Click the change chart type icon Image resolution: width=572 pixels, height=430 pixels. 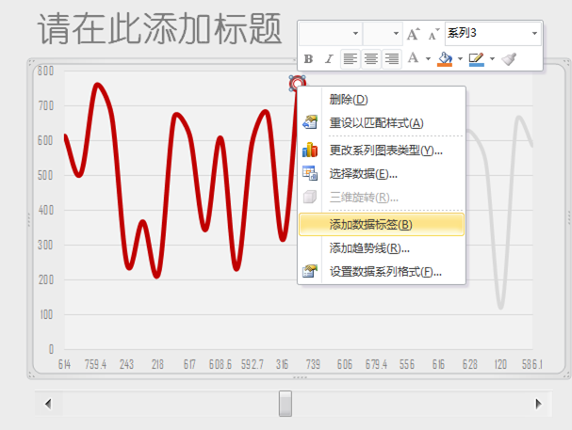pyautogui.click(x=310, y=150)
